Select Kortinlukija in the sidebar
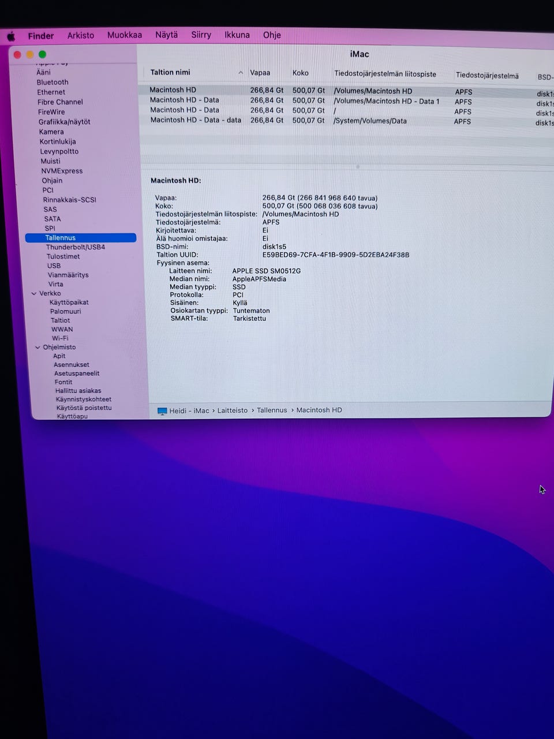Viewport: 554px width, 739px height. [58, 141]
